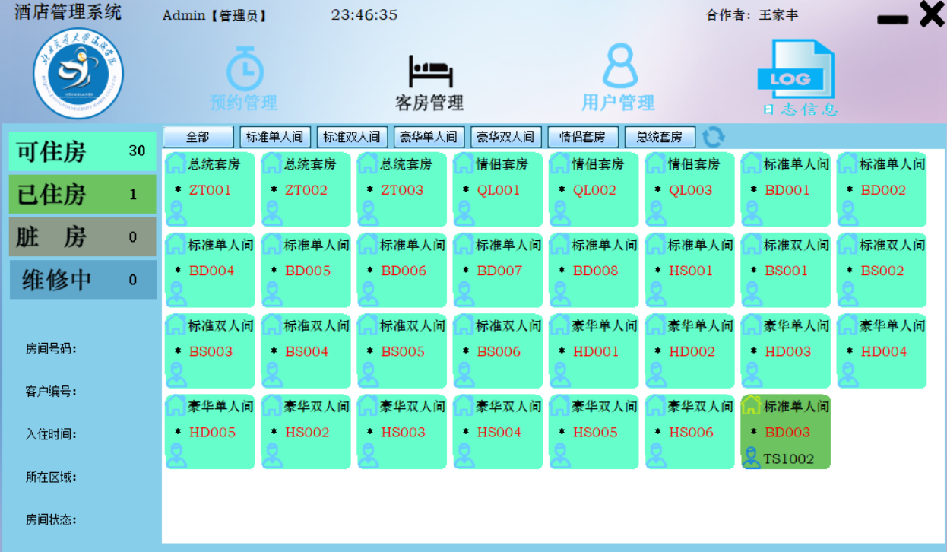
Task: Select room number HS004
Action: click(x=499, y=432)
